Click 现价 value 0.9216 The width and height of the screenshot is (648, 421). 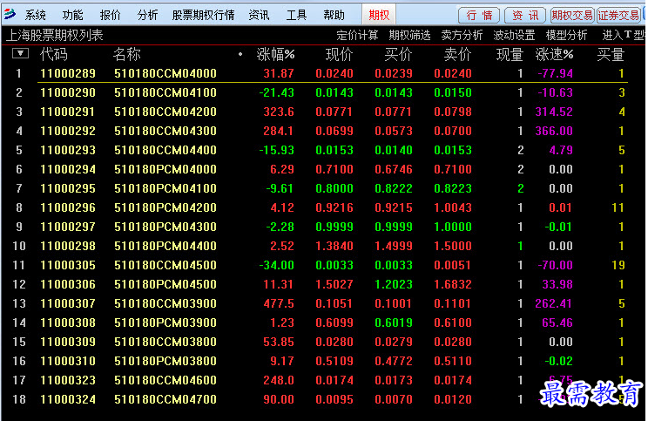334,207
